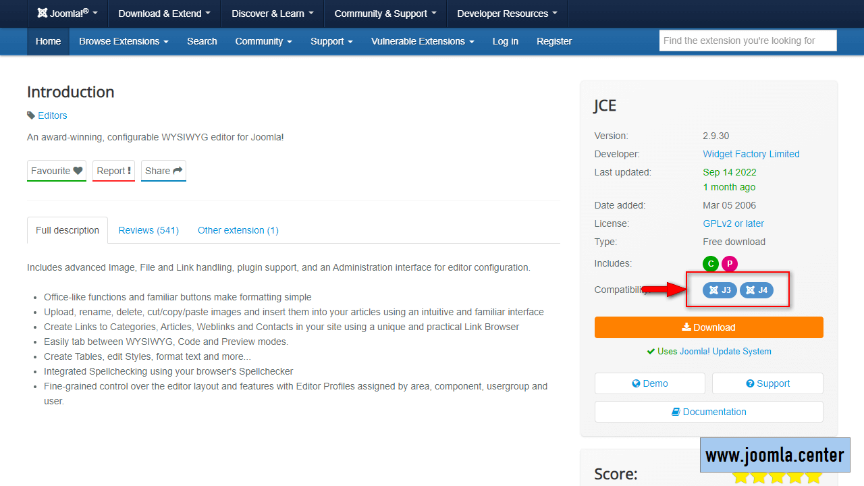
Task: Expand the Browse Extensions dropdown
Action: coord(124,41)
